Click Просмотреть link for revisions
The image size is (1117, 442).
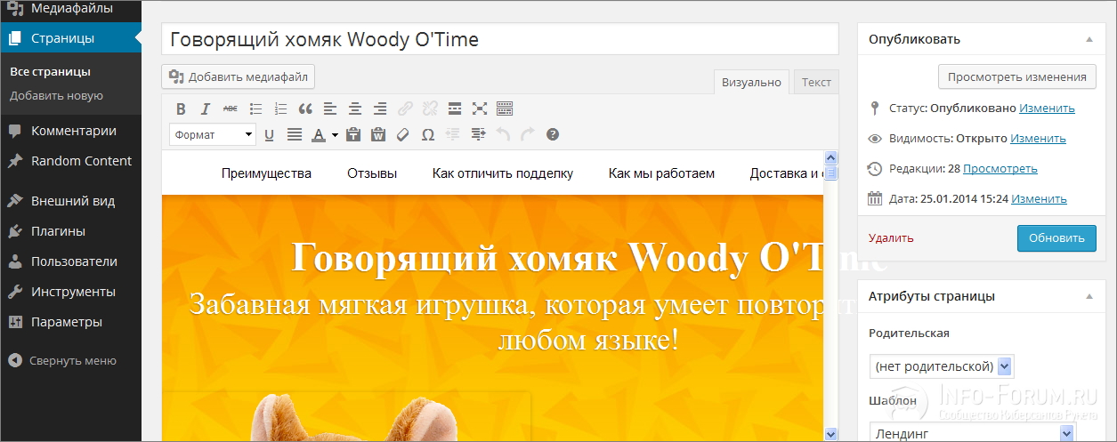click(x=1000, y=169)
